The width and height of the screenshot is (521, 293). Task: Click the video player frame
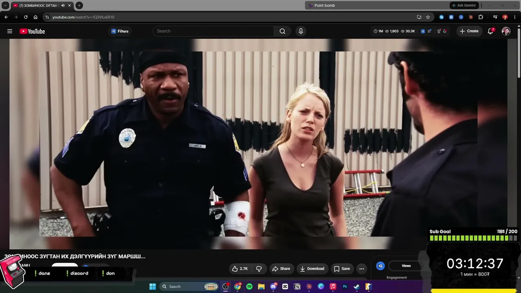(258, 144)
